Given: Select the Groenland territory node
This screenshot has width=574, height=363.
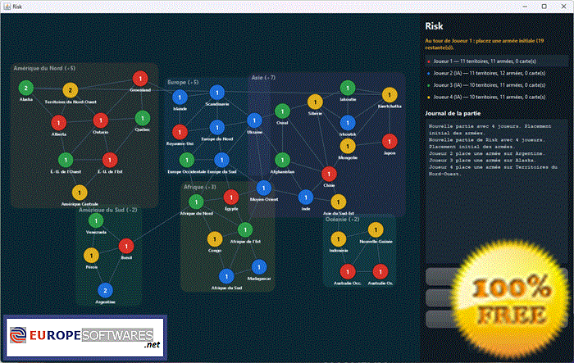Looking at the screenshot, I should click(140, 79).
